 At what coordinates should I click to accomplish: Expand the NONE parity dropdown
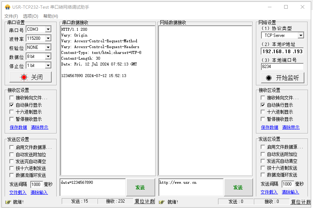[x=48, y=47]
